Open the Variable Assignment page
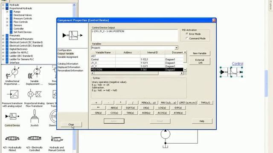This screenshot has width=273, height=153. [68, 57]
